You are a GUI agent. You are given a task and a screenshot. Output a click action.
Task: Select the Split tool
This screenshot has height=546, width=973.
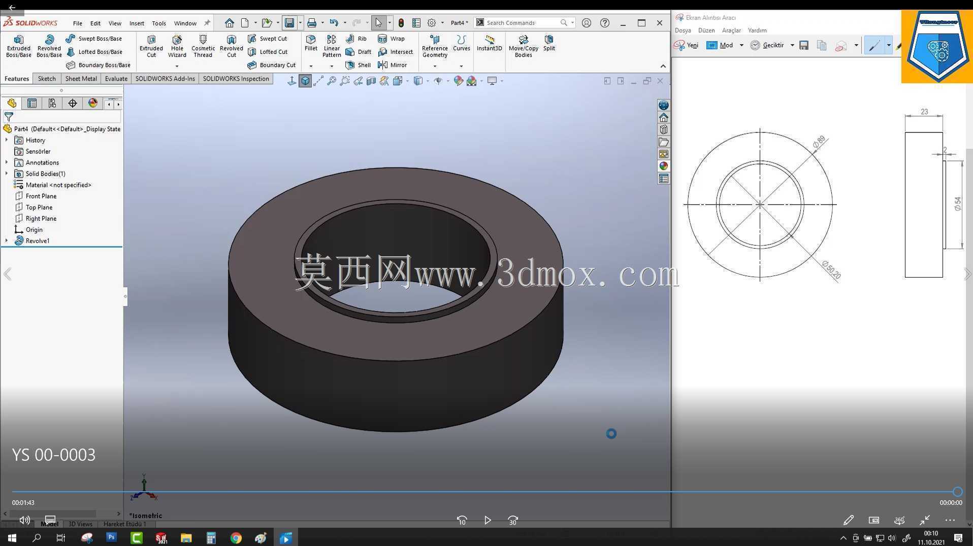pos(549,43)
